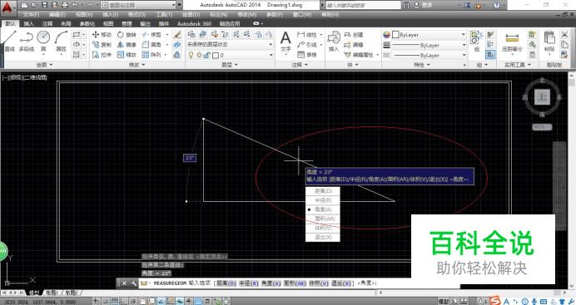
Task: Open the Text annotation tool
Action: 286,41
